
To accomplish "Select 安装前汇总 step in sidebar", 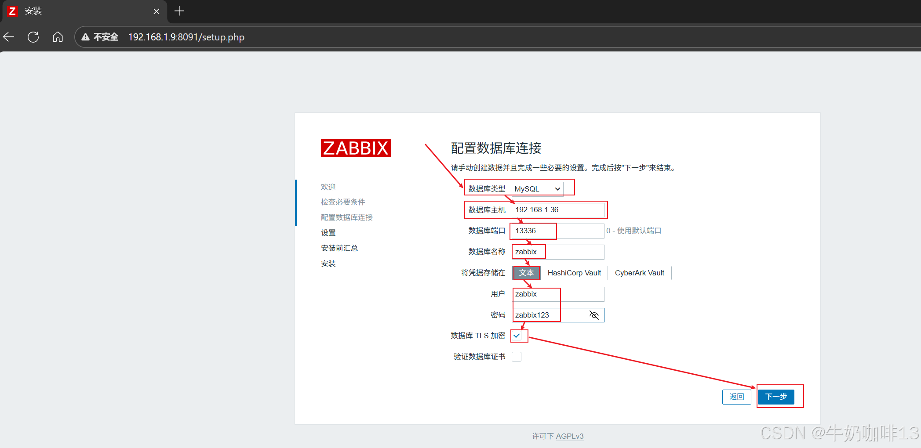I will (339, 248).
